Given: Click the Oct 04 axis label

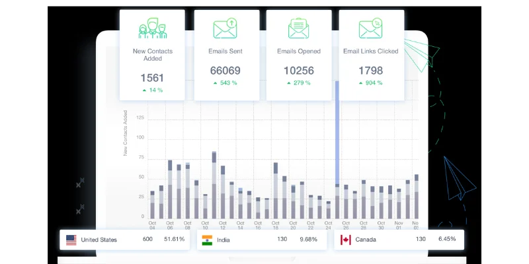Looking at the screenshot, I should (152, 225).
